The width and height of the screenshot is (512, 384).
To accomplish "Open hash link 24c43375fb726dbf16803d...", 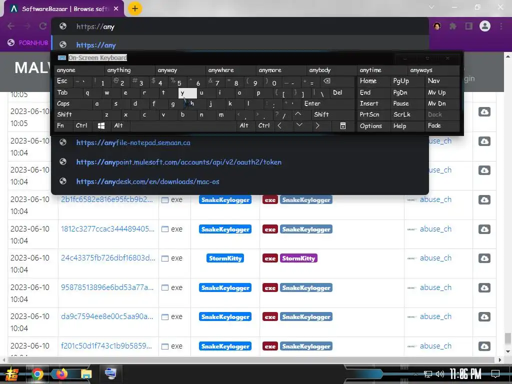I will click(x=108, y=258).
